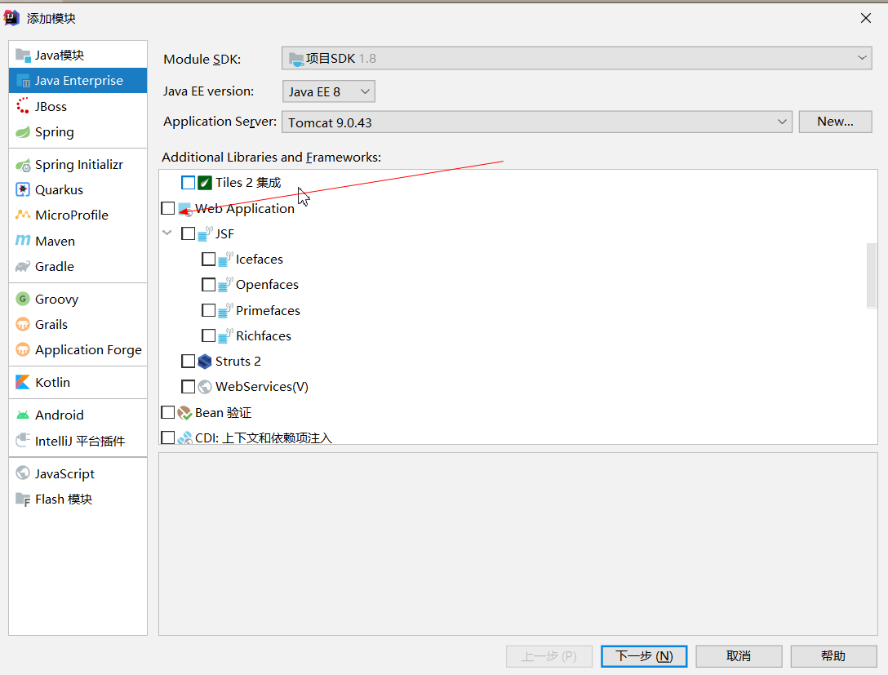888x675 pixels.
Task: Click the Bean 验证 icon
Action: pyautogui.click(x=184, y=413)
